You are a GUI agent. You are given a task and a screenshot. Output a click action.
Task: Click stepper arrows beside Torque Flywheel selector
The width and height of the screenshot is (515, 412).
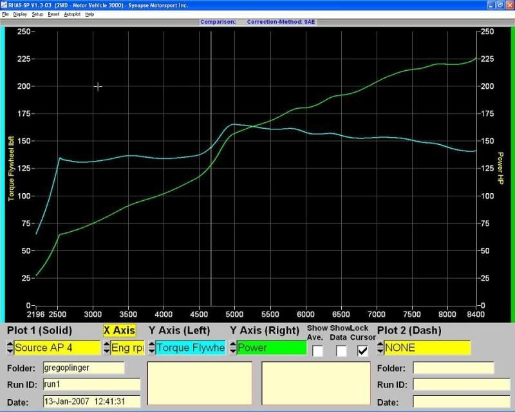tap(151, 348)
